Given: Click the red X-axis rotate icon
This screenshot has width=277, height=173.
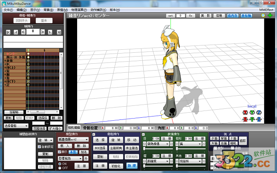Looking at the screenshot, I should (x=245, y=112).
